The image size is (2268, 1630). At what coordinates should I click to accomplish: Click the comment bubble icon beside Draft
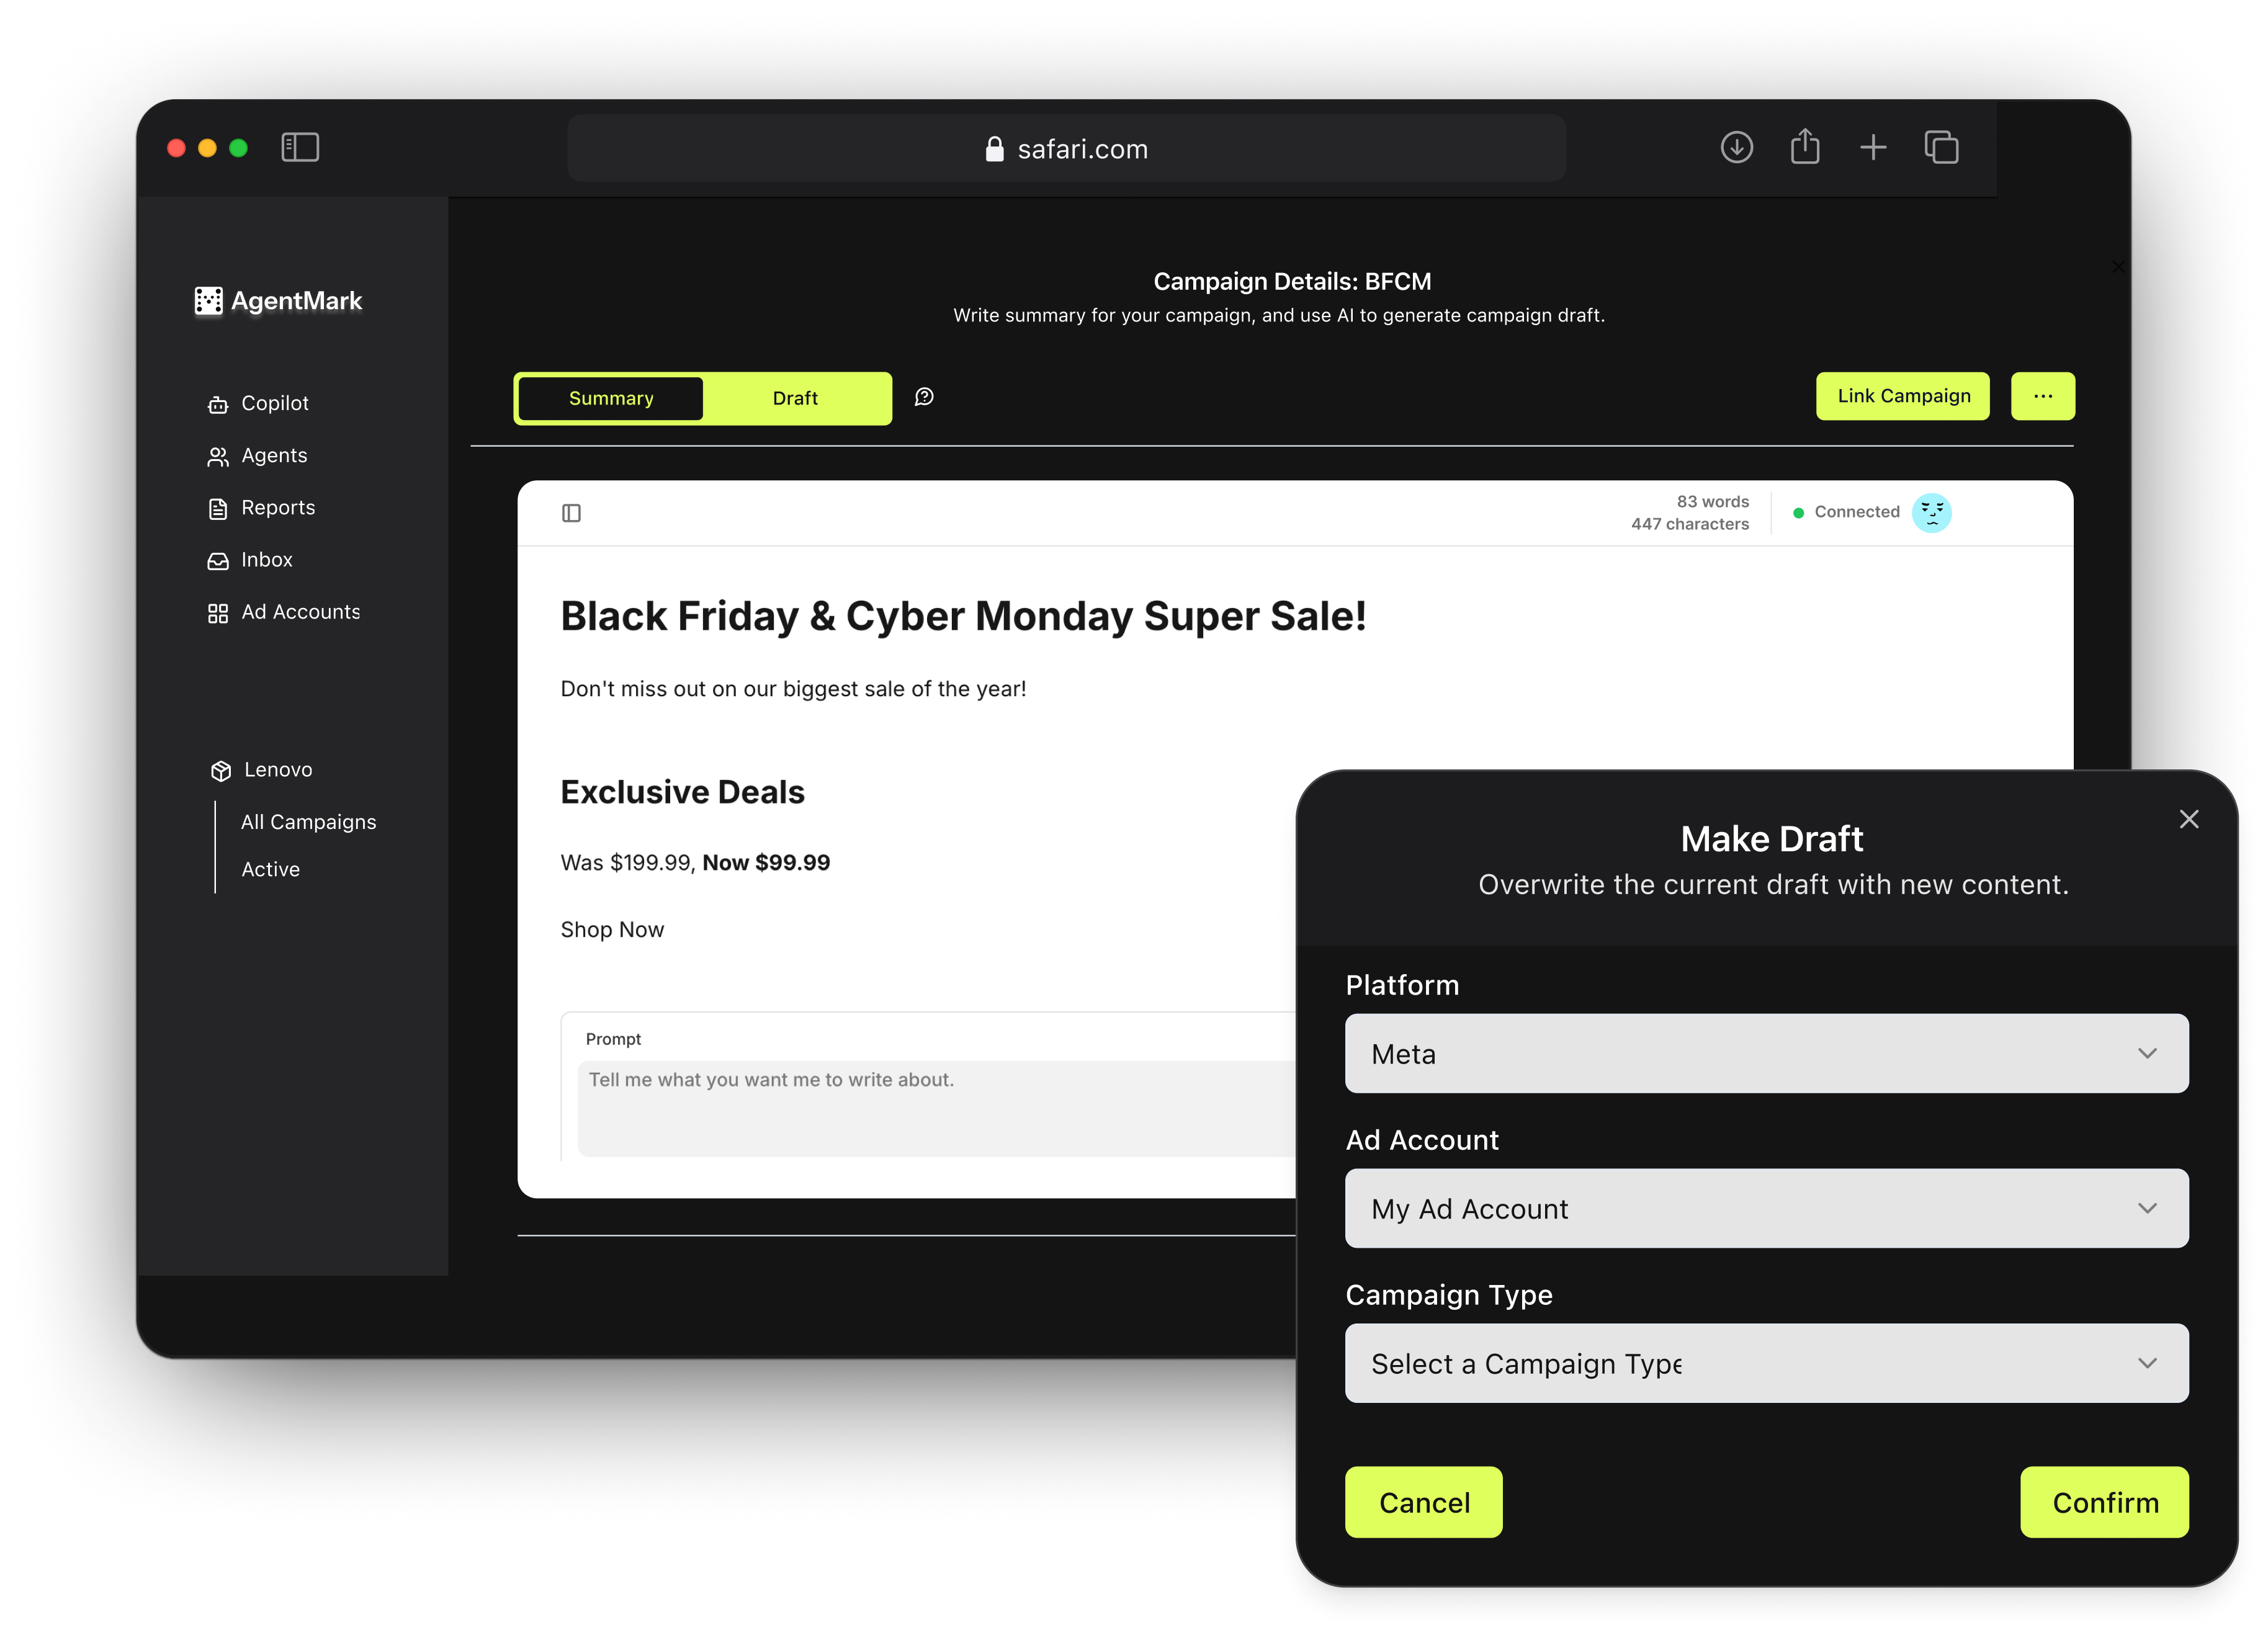[924, 397]
